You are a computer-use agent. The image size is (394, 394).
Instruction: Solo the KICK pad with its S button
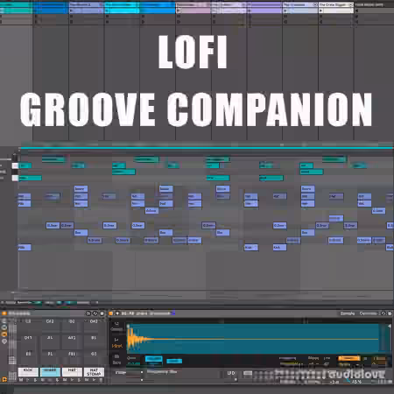point(35,380)
